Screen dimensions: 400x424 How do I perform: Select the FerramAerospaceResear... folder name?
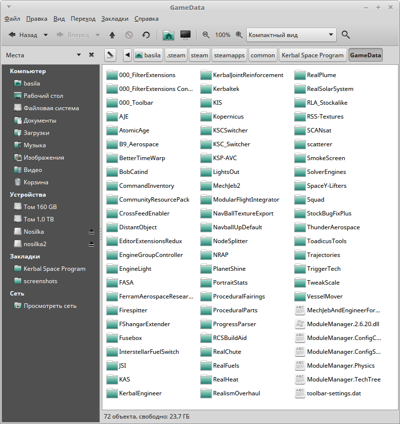pyautogui.click(x=156, y=297)
